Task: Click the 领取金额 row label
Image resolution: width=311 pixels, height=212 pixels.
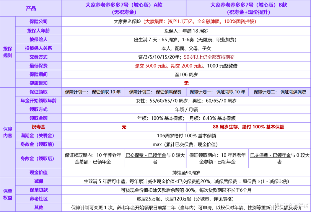Action: [39, 118]
